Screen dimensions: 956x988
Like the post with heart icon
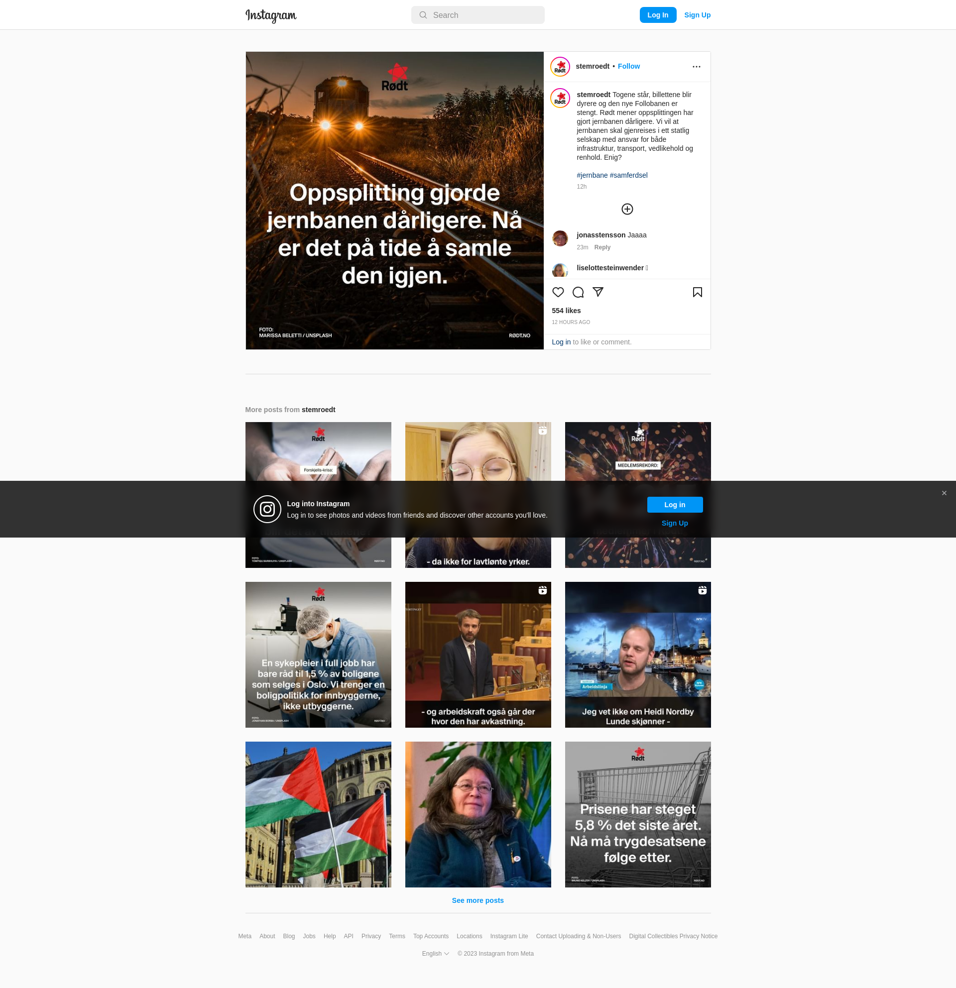click(558, 292)
